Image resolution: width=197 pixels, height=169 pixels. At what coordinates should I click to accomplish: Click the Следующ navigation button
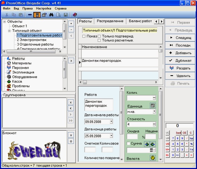coord(180,38)
